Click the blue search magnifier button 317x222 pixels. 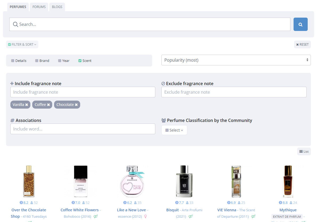tap(300, 24)
